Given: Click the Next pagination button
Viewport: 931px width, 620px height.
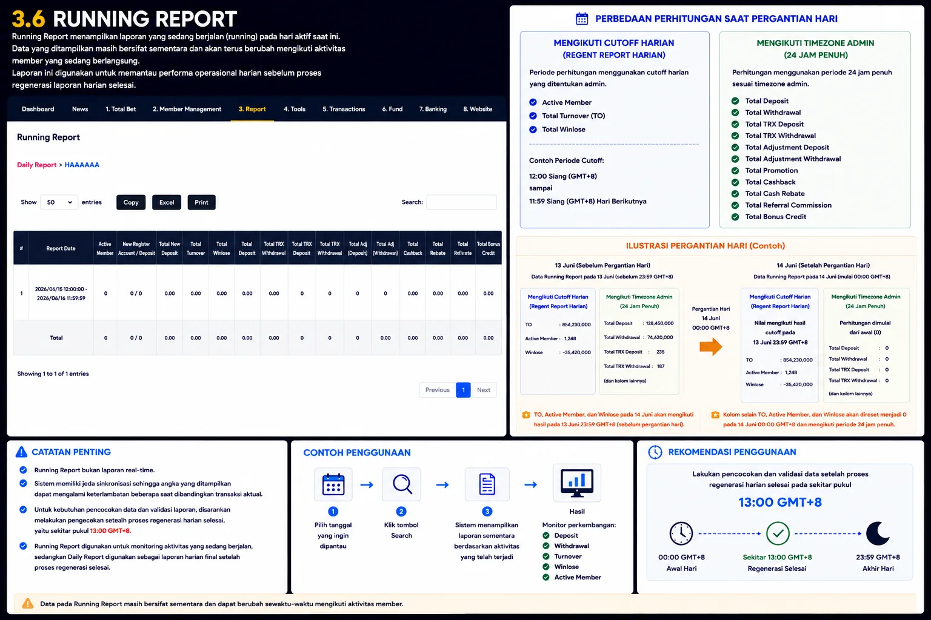Looking at the screenshot, I should coord(484,390).
